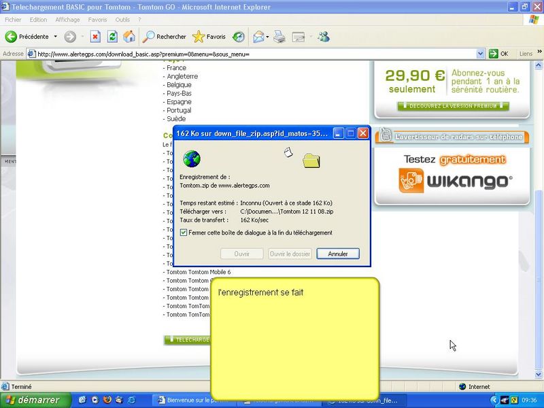Expand the Mail icon dropdown arrow
Screen dimensions: 544x408
267,37
